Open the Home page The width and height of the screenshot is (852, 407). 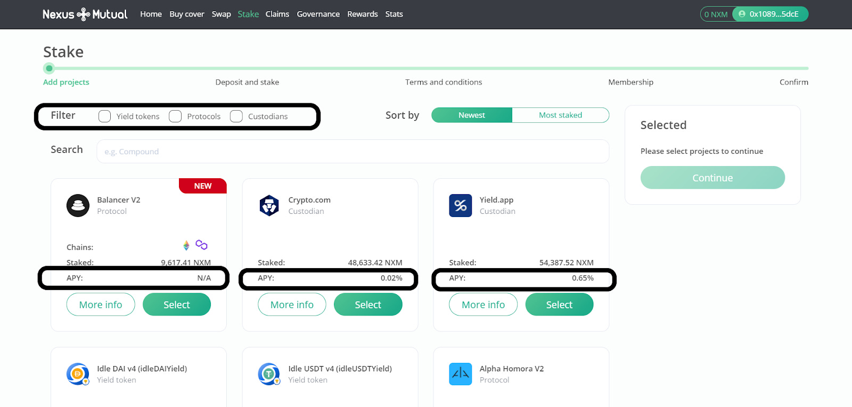(151, 14)
